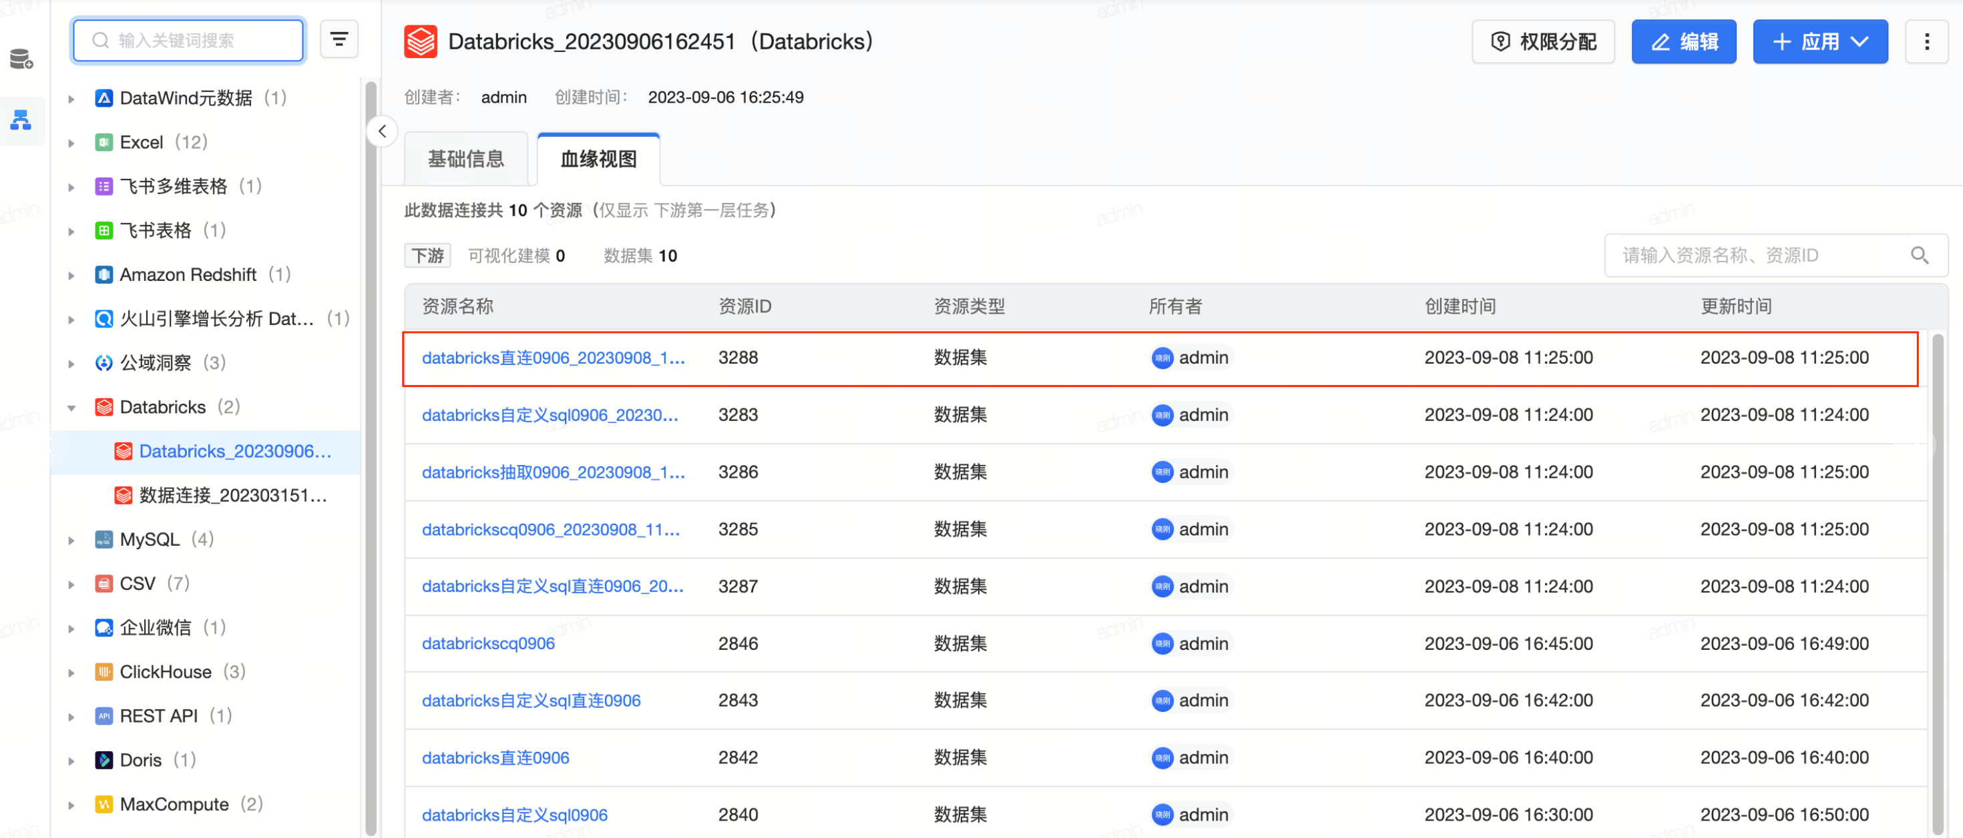Click the MaxCompute icon
Viewport: 1963px width, 838px height.
(x=103, y=805)
